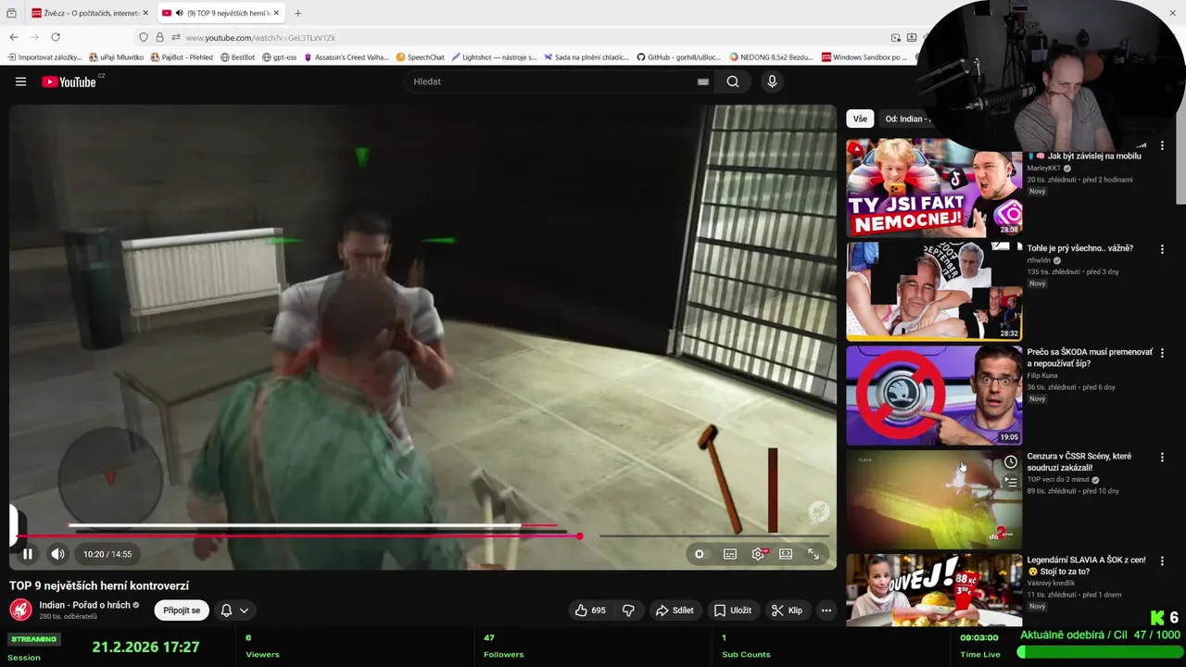The image size is (1186, 667).
Task: Pause the video with the pause button
Action: [28, 554]
